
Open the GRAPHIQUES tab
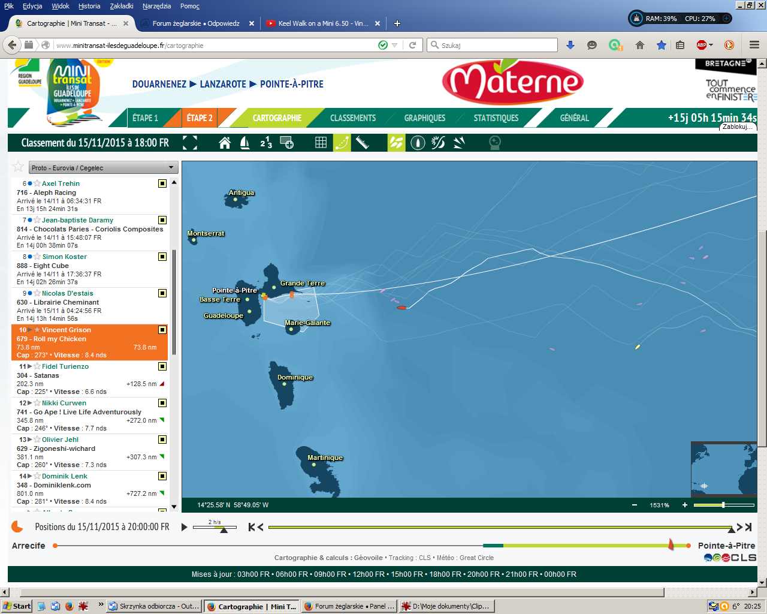pos(425,118)
